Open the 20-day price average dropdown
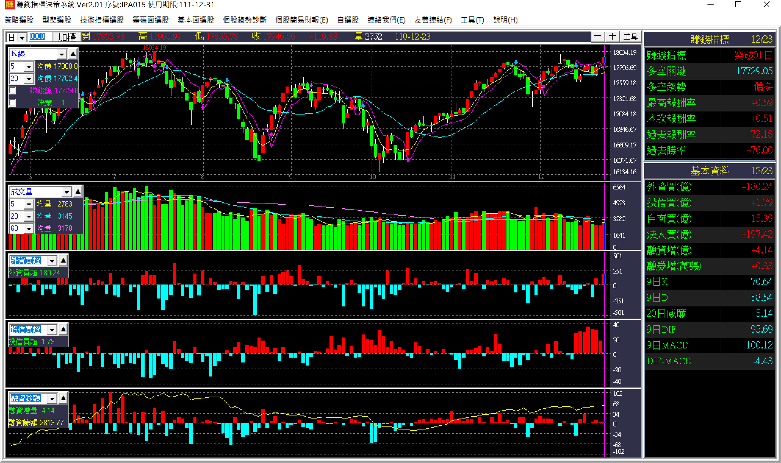This screenshot has width=781, height=463. point(29,79)
